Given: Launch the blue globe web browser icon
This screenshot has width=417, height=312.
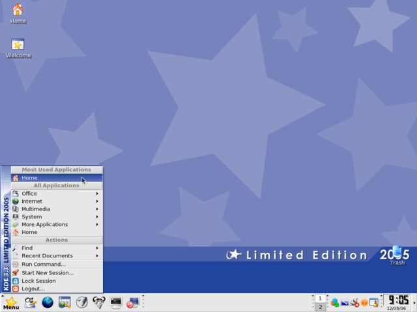Looking at the screenshot, I should 48,302.
